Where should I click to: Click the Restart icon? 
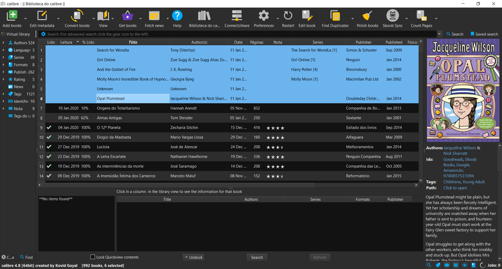[288, 16]
